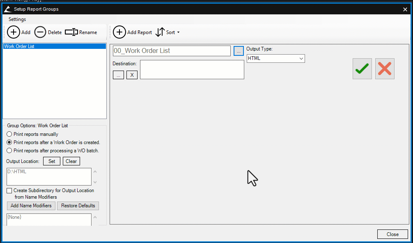Select Print reports after processing WO batch

(9, 151)
